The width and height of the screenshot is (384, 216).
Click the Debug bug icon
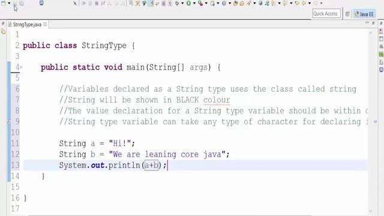tap(177, 3)
